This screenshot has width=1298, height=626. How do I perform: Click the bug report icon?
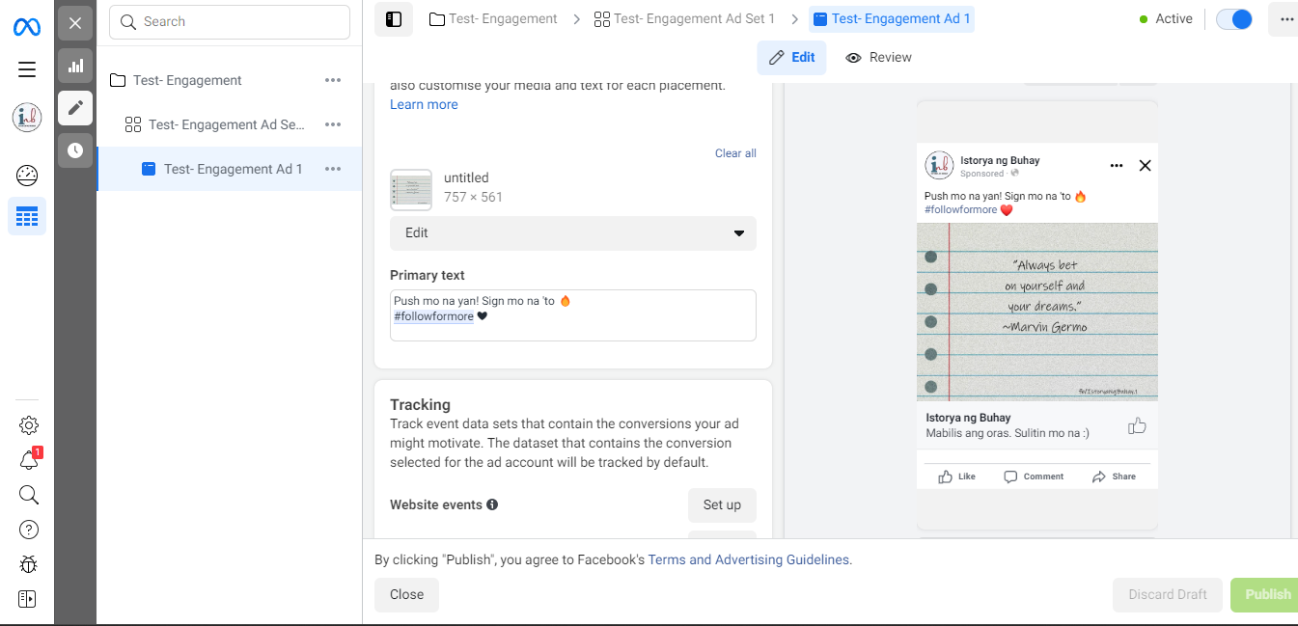(x=28, y=564)
